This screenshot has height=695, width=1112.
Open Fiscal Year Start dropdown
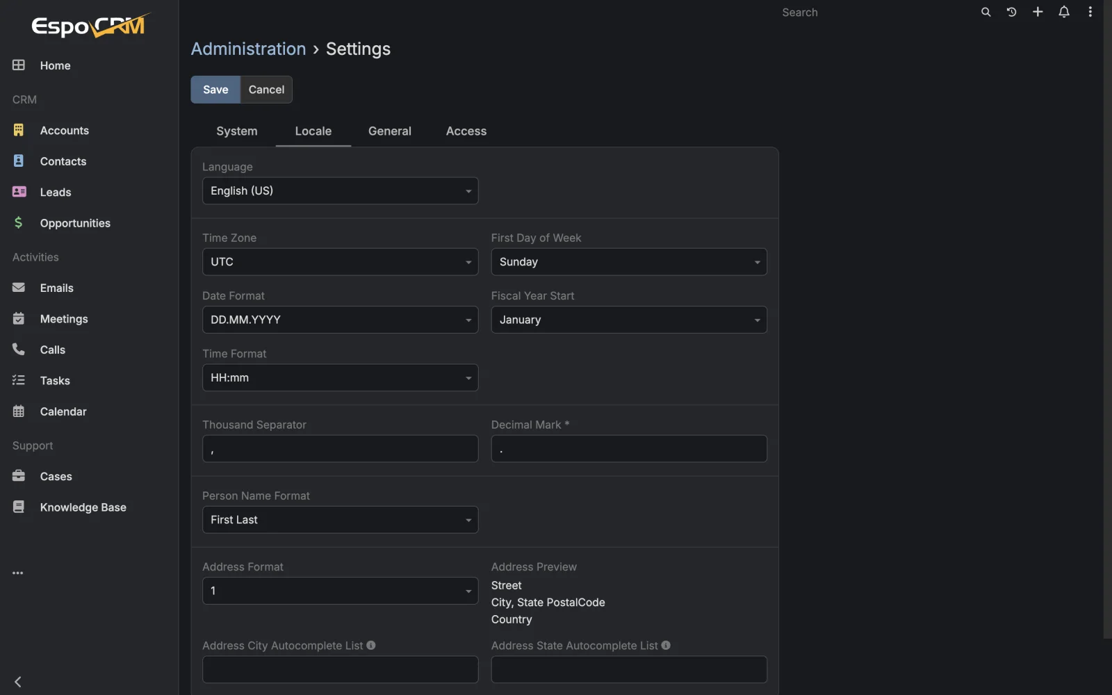(x=629, y=320)
